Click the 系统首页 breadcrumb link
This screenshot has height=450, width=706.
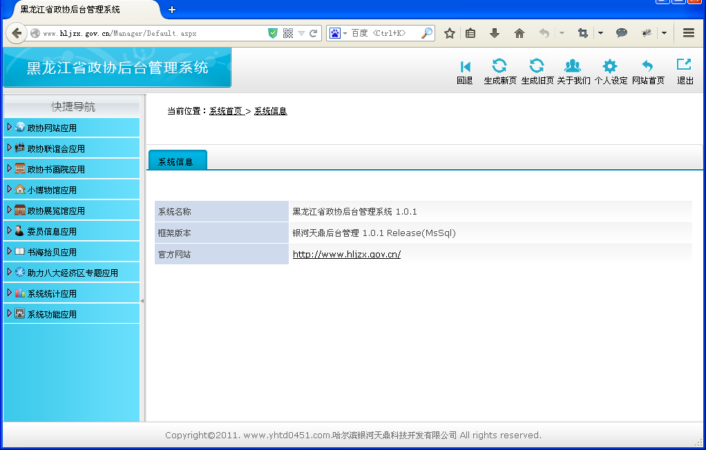click(x=226, y=110)
